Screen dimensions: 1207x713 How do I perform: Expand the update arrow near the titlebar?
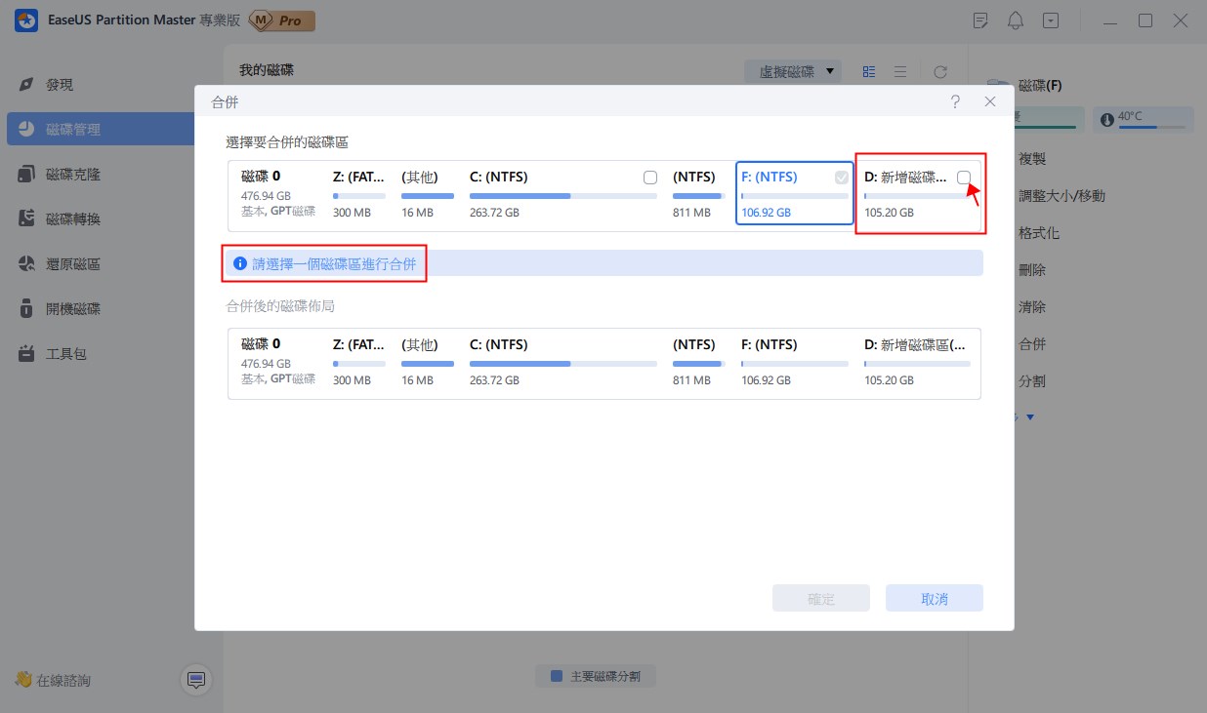tap(1050, 20)
